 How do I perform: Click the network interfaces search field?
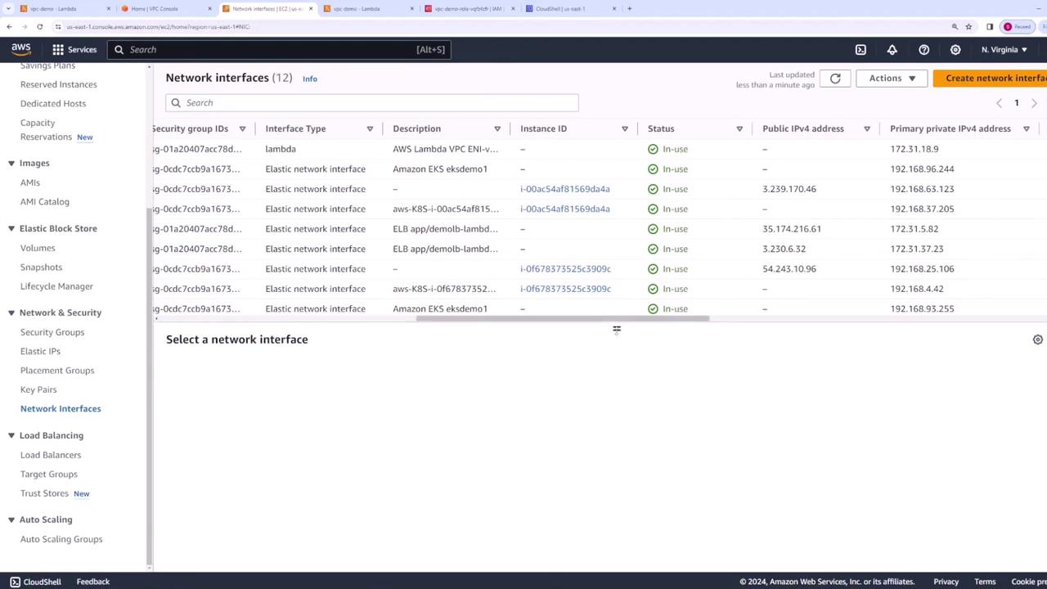click(372, 103)
